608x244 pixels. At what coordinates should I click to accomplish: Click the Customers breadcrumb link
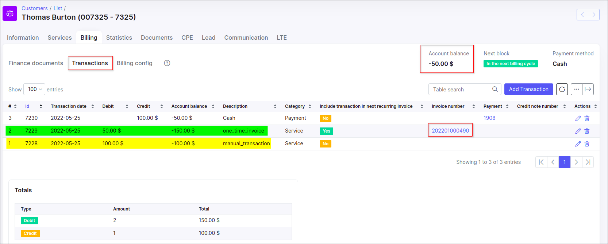[35, 8]
